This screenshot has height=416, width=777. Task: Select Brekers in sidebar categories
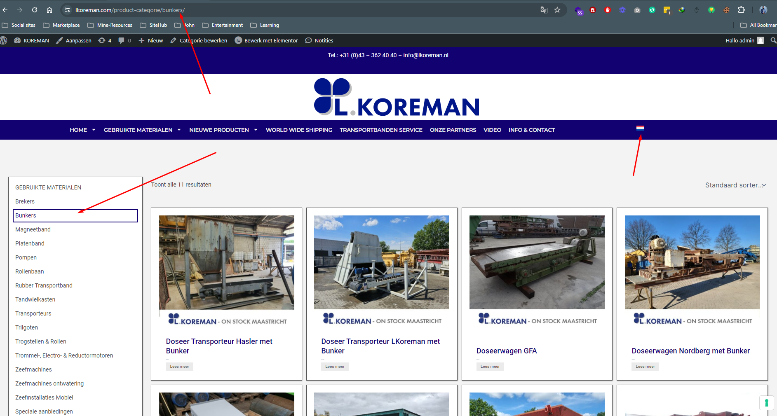point(25,201)
